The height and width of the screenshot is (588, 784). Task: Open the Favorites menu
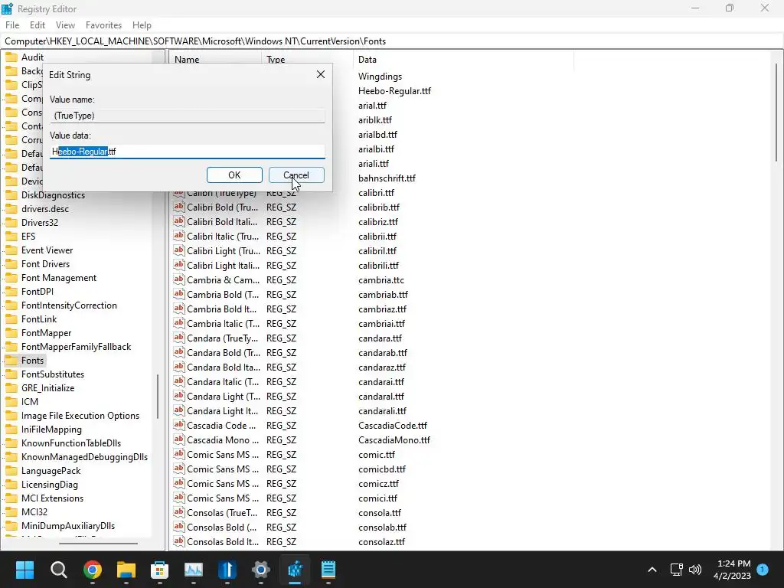tap(103, 25)
